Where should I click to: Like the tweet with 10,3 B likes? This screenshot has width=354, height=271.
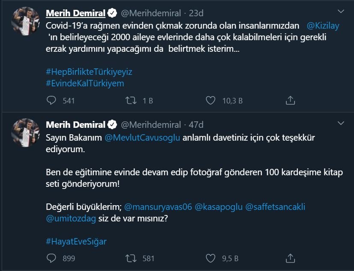point(210,100)
